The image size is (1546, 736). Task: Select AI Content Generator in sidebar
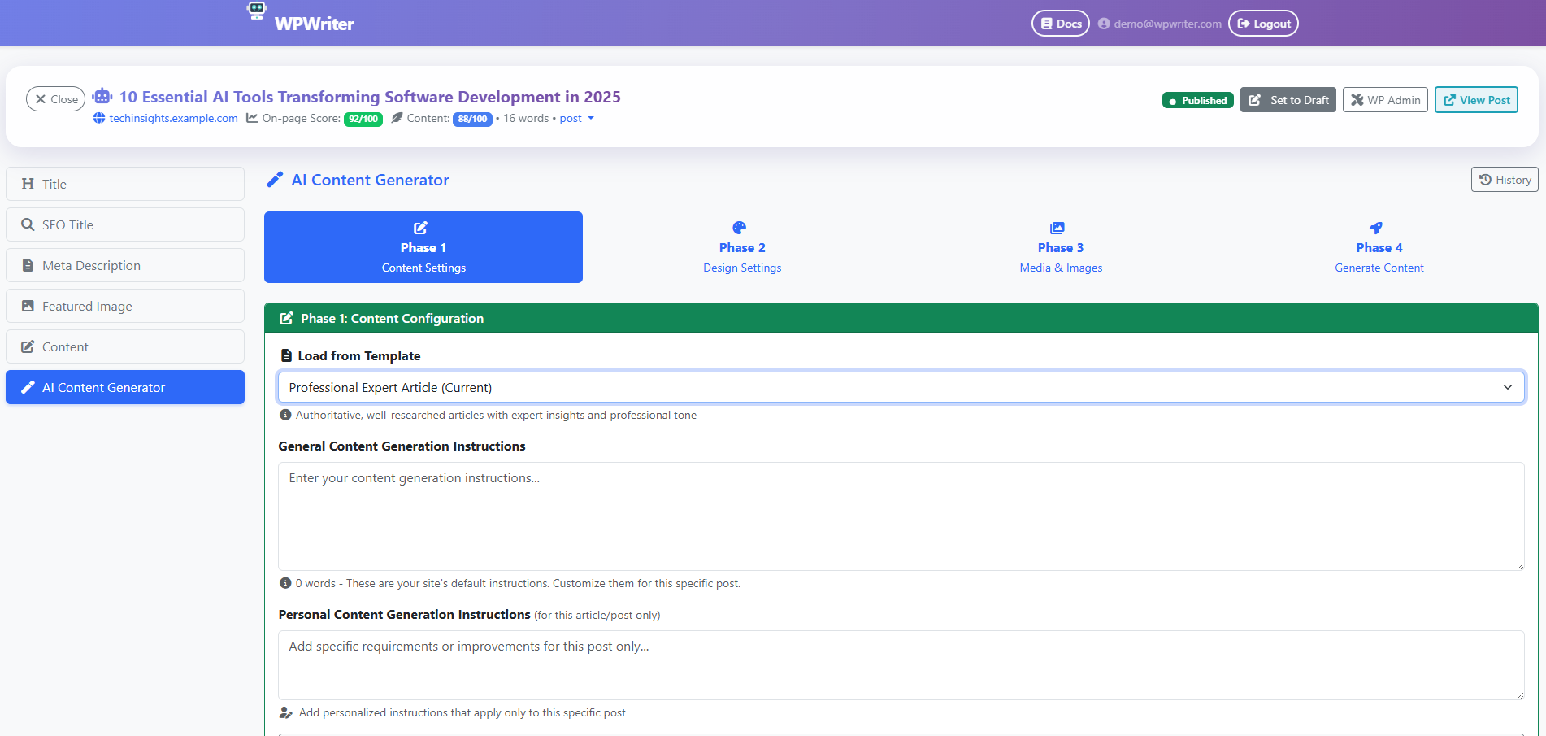pos(125,387)
